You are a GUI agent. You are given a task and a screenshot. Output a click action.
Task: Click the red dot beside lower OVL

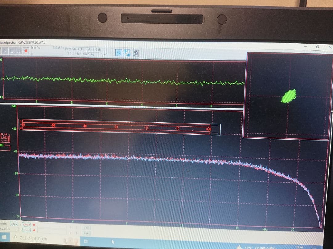34,230
